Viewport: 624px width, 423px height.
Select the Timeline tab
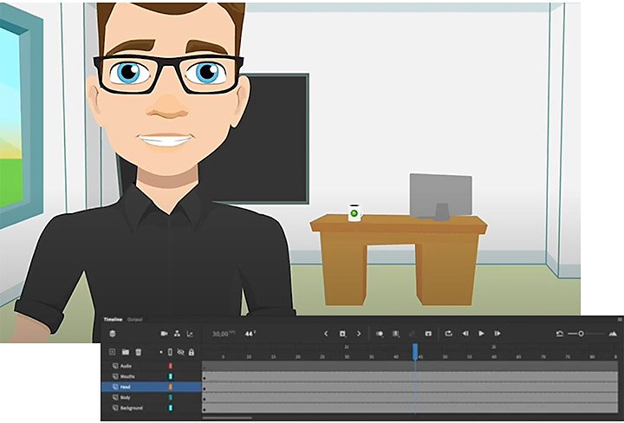tap(113, 320)
